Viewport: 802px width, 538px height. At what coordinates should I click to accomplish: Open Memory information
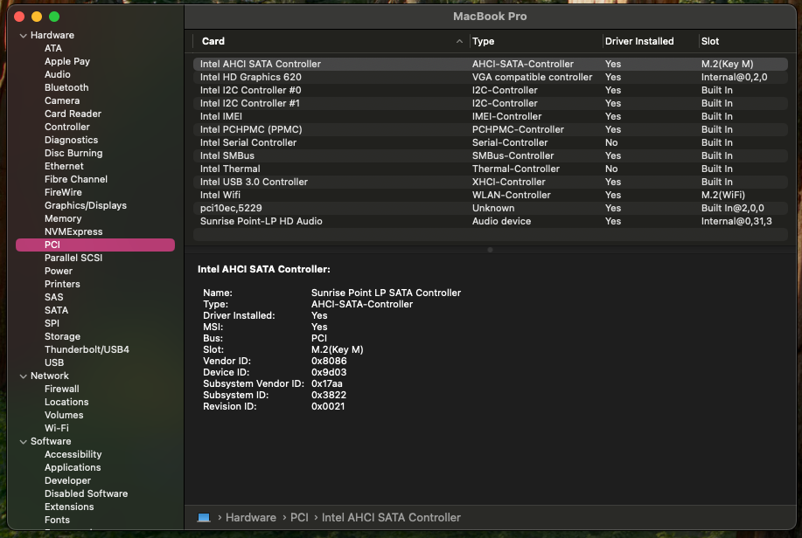point(63,218)
